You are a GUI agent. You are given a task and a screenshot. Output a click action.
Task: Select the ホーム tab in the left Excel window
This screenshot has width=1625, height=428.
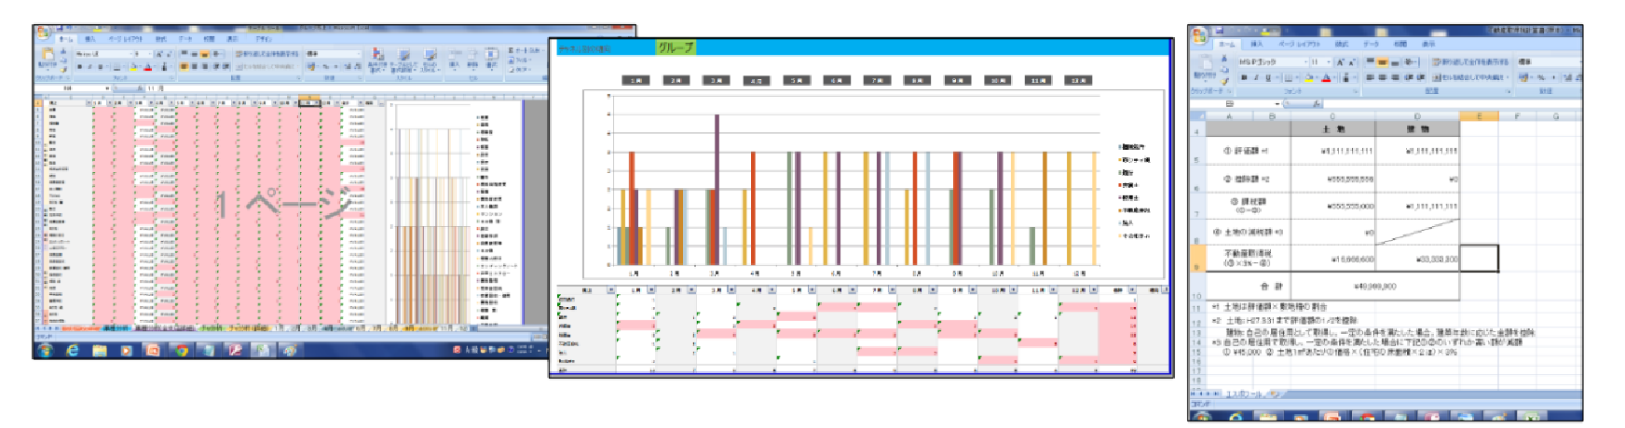click(66, 39)
